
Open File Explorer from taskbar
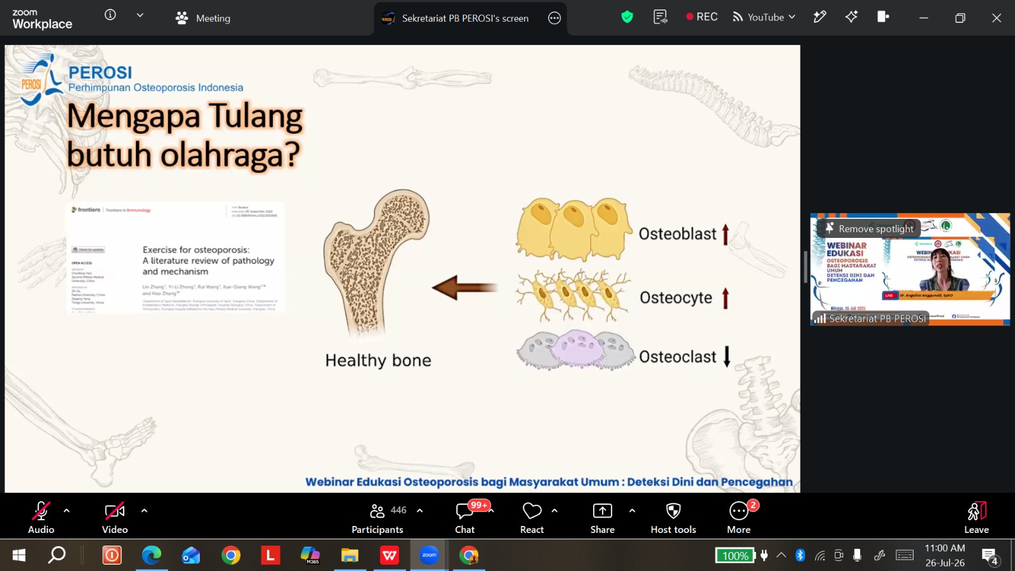coord(350,555)
